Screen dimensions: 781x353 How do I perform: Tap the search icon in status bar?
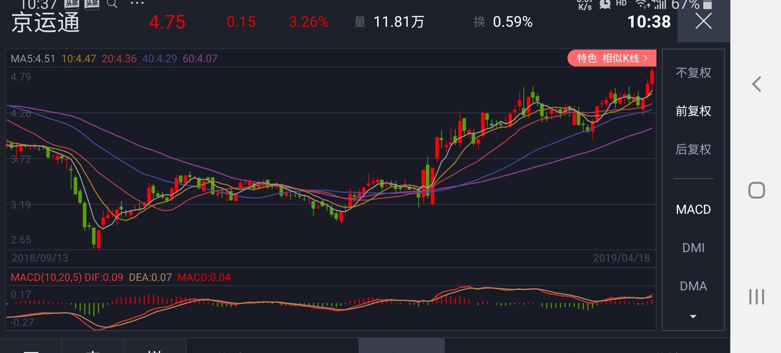coord(112,4)
